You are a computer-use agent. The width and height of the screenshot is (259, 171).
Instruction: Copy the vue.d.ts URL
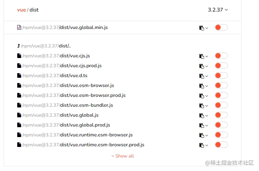[x=202, y=76]
